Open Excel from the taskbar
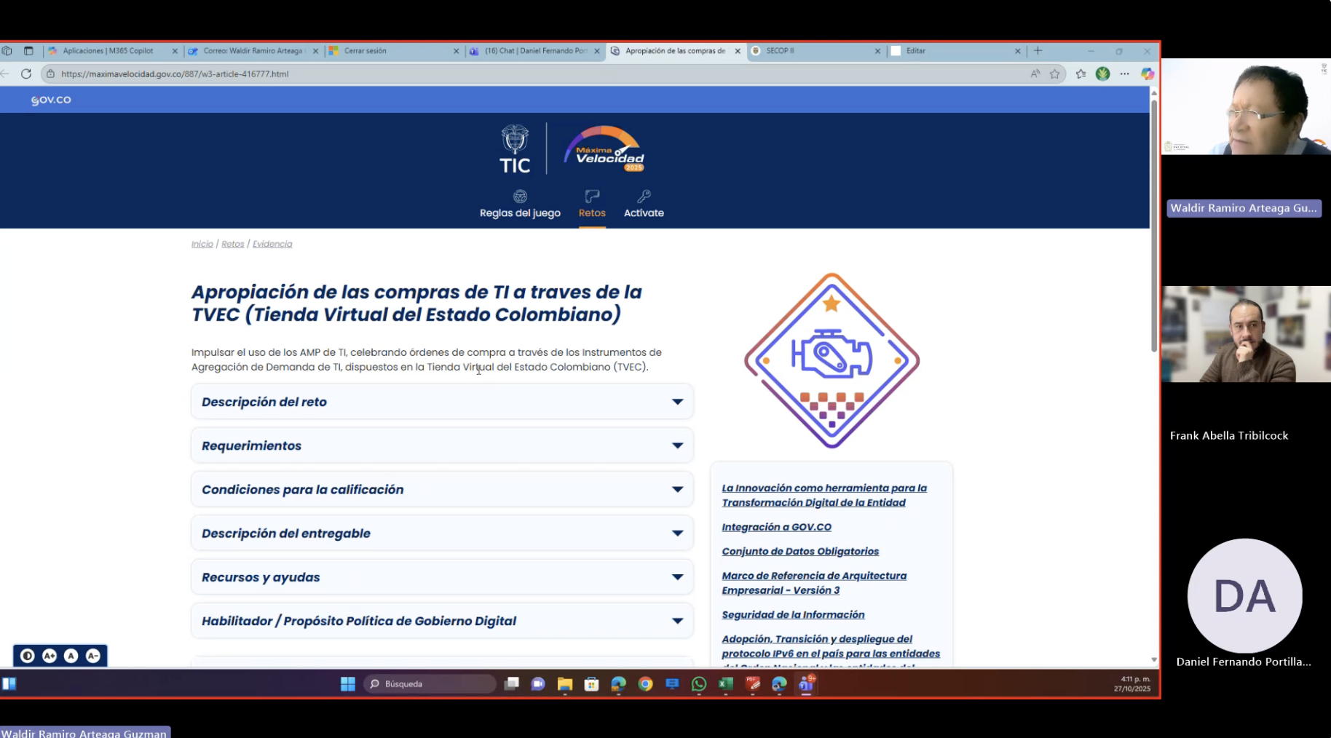Viewport: 1331px width, 738px height. pyautogui.click(x=726, y=684)
